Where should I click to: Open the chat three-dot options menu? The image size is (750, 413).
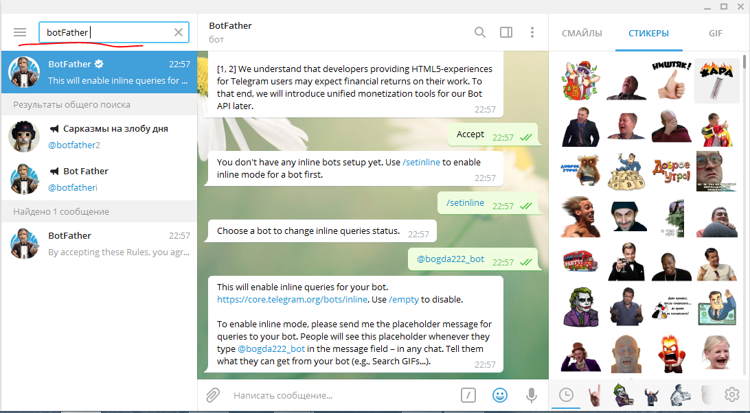(532, 32)
